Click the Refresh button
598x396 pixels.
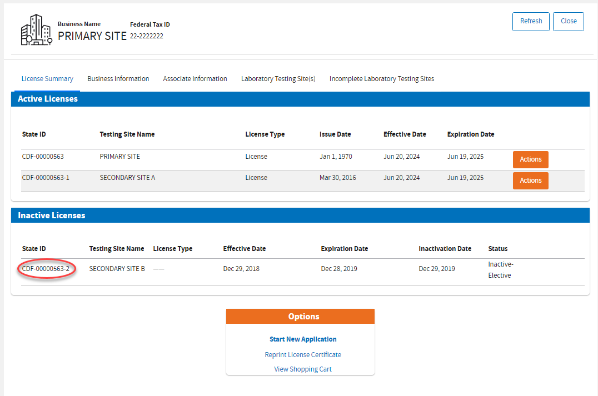[x=531, y=21]
